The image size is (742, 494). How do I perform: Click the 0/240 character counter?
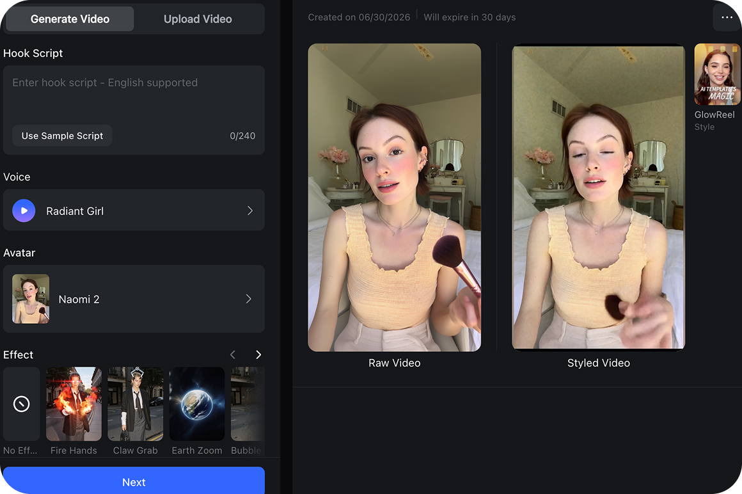coord(242,136)
